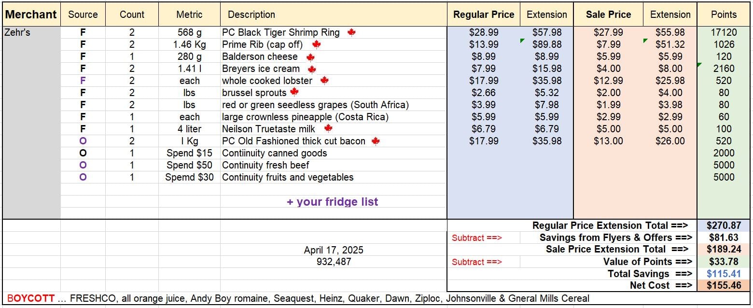Click the Zehr's merchant cell
The height and width of the screenshot is (308, 753).
tap(31, 32)
